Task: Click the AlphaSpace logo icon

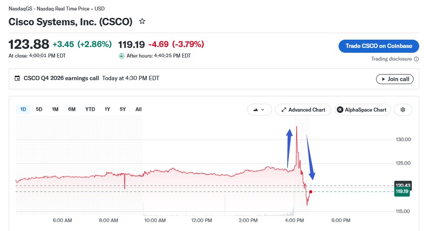Action: point(340,110)
